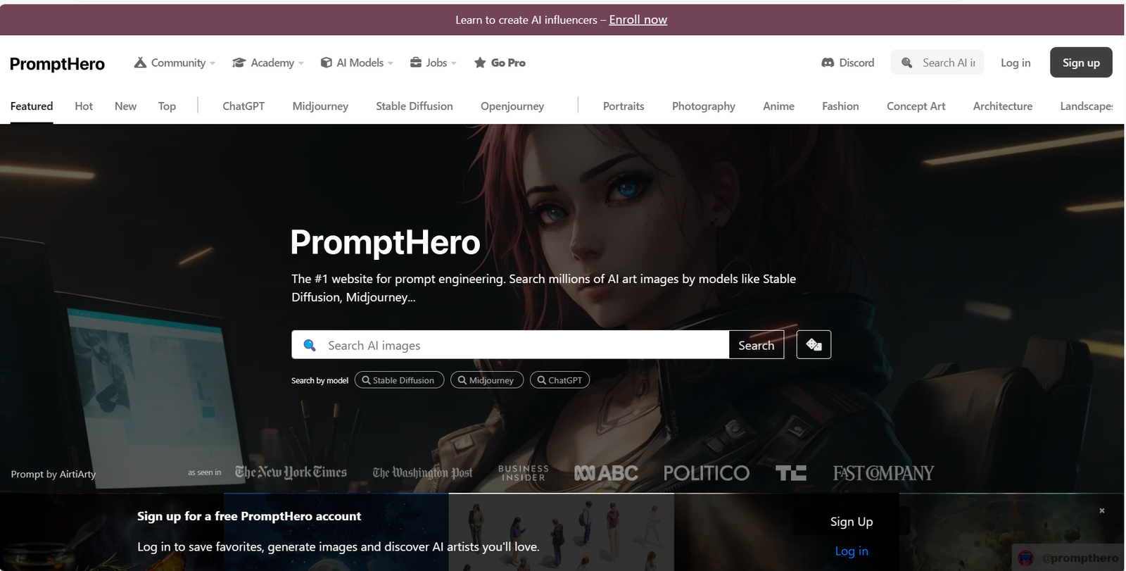Close the sign up banner
Image resolution: width=1126 pixels, height=571 pixels.
[1102, 510]
